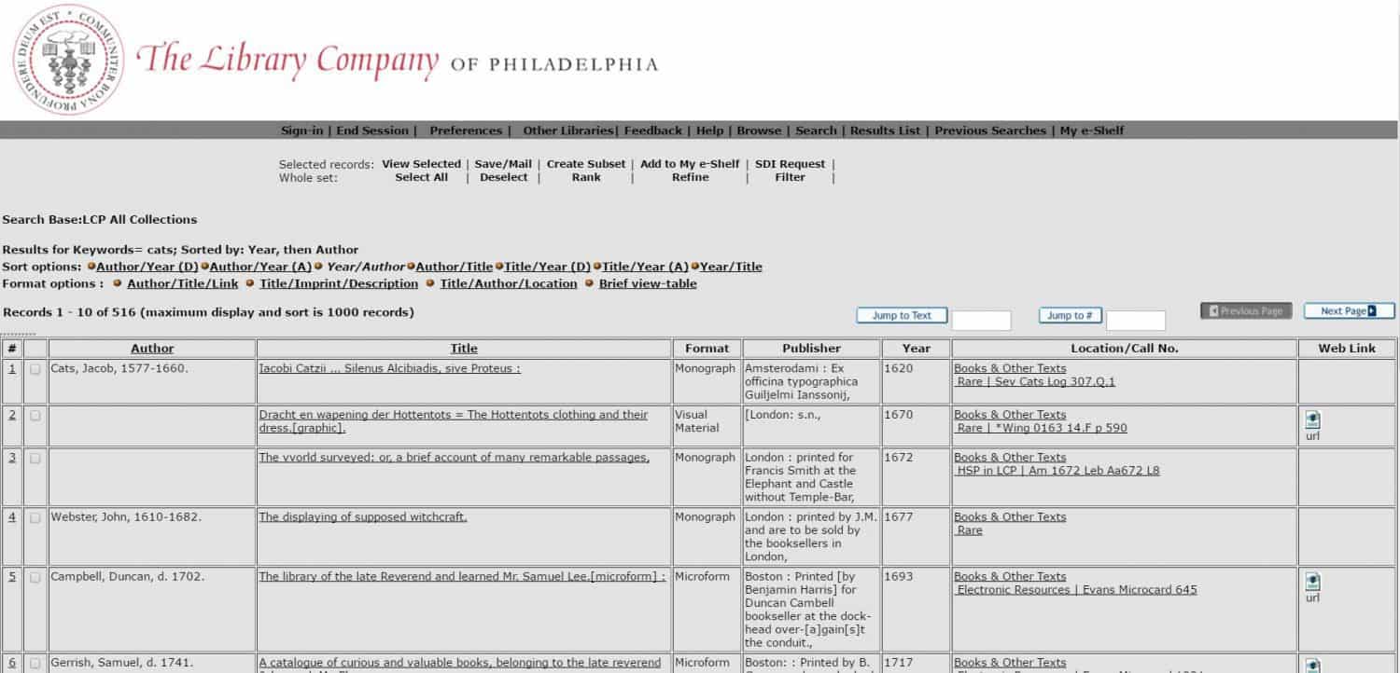Click the grayed Previous Page arrow
Image resolution: width=1400 pixels, height=673 pixels.
pos(1245,311)
